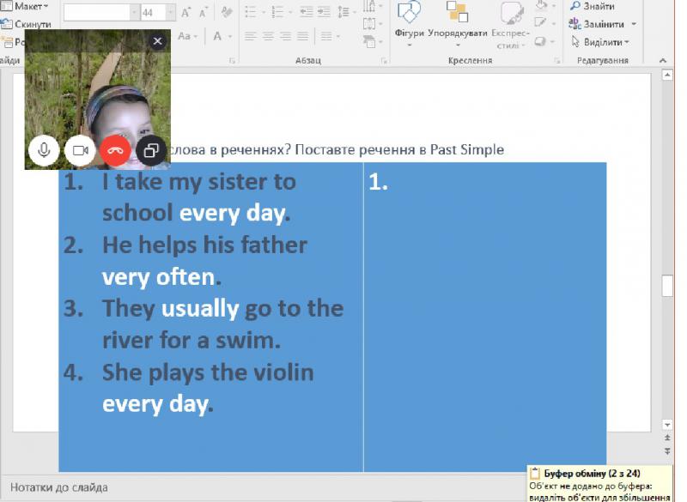
Task: Open the Aa change case menu
Action: tap(187, 36)
